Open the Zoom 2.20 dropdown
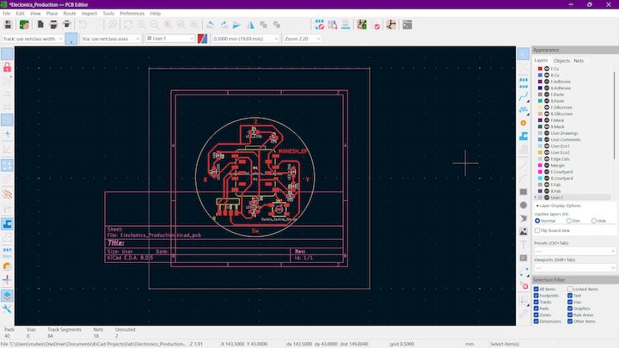 click(x=302, y=39)
